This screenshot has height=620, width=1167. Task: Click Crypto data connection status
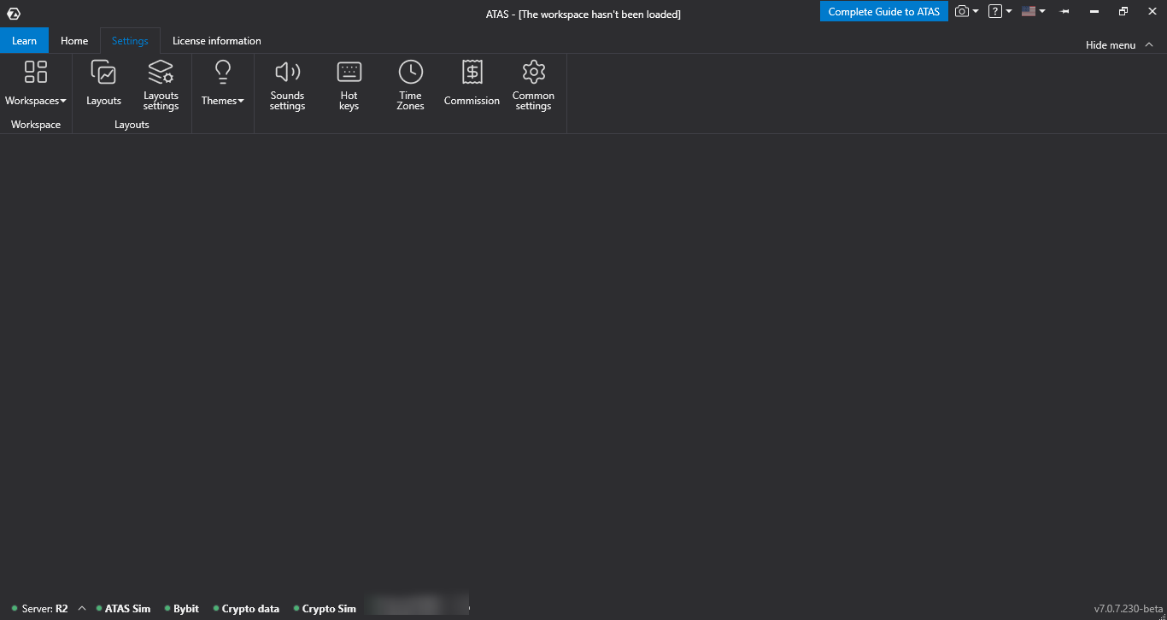tap(246, 609)
